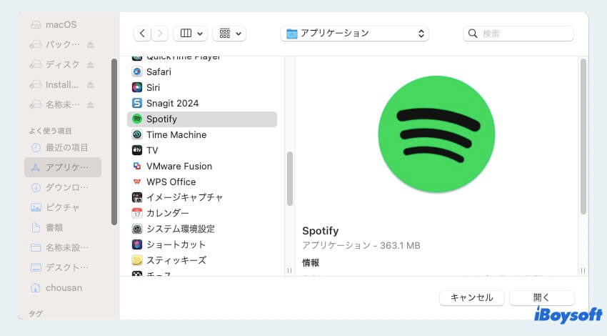
Task: Open デスクト… folder in sidebar
Action: (x=63, y=267)
